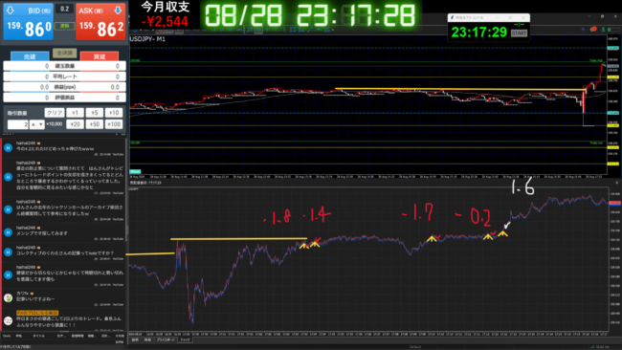
Task: Add +1 to trade quantity
Action: tap(75, 113)
